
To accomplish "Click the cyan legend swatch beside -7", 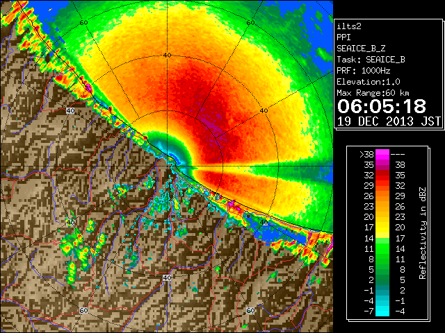I will click(x=382, y=311).
